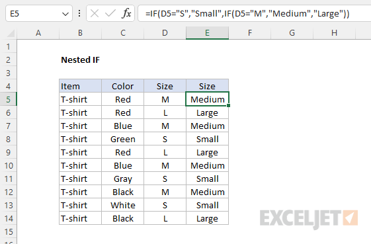
Task: Click cell D8 containing S
Action: (x=165, y=139)
